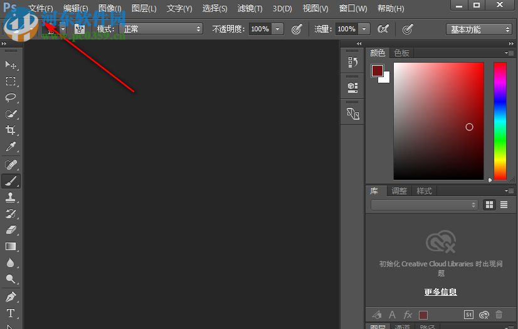Open the blend Mode dropdown showing 正常
The height and width of the screenshot is (329, 518).
click(x=161, y=29)
